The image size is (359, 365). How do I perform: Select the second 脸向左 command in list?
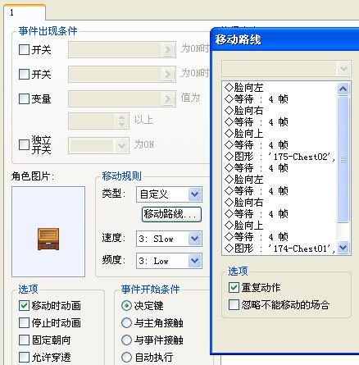point(279,180)
